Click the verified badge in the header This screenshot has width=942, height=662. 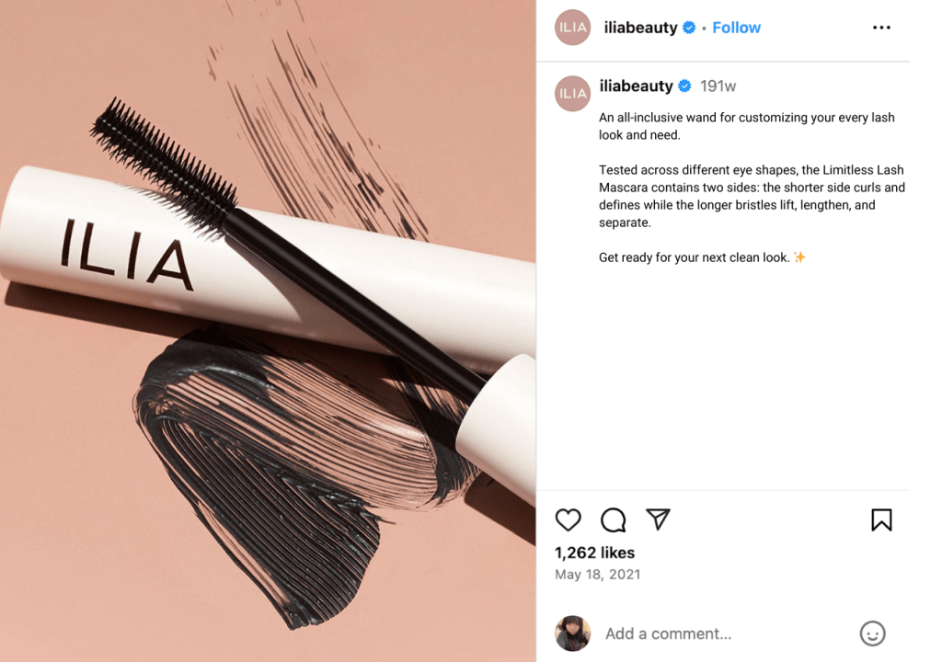coord(689,28)
